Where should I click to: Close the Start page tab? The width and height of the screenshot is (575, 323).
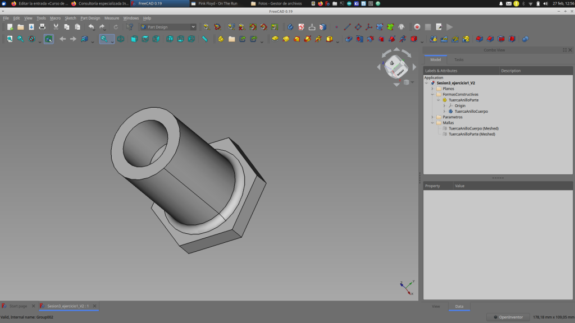[34, 306]
